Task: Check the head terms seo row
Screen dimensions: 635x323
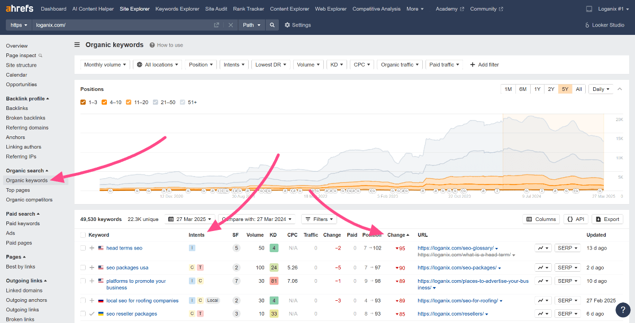Action: coord(83,248)
